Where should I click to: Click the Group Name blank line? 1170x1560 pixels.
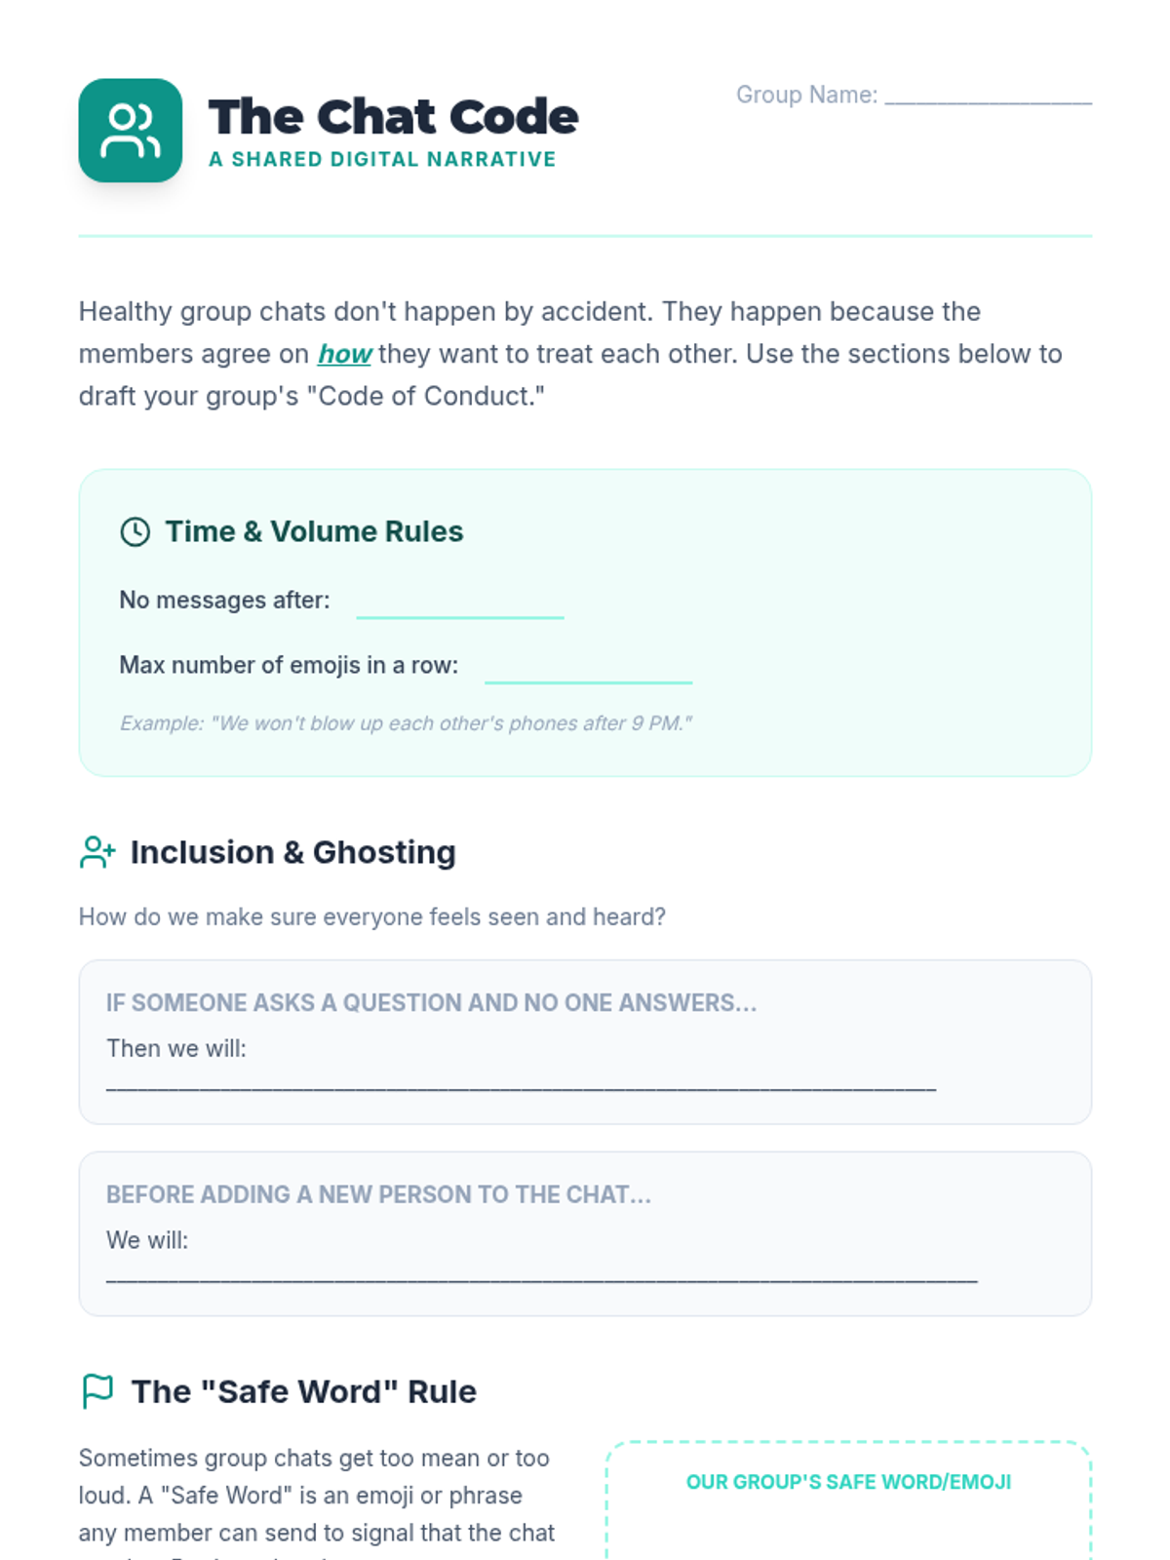pyautogui.click(x=988, y=96)
